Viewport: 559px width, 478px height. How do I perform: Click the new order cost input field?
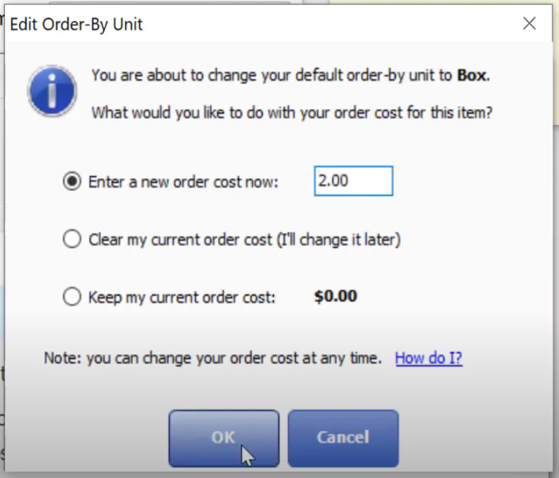[353, 181]
